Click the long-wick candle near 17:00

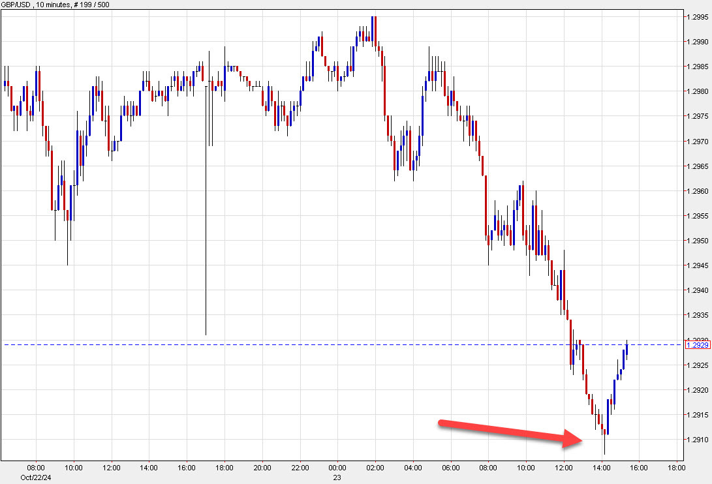point(206,210)
